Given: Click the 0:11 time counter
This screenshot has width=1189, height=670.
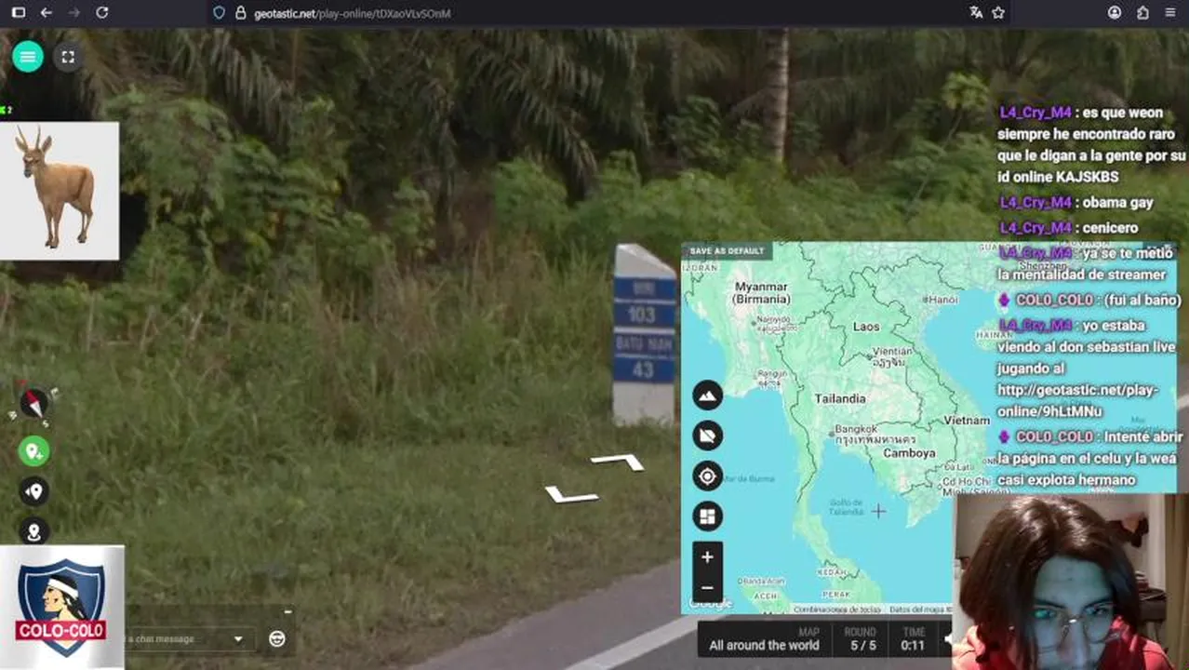Looking at the screenshot, I should click(913, 645).
